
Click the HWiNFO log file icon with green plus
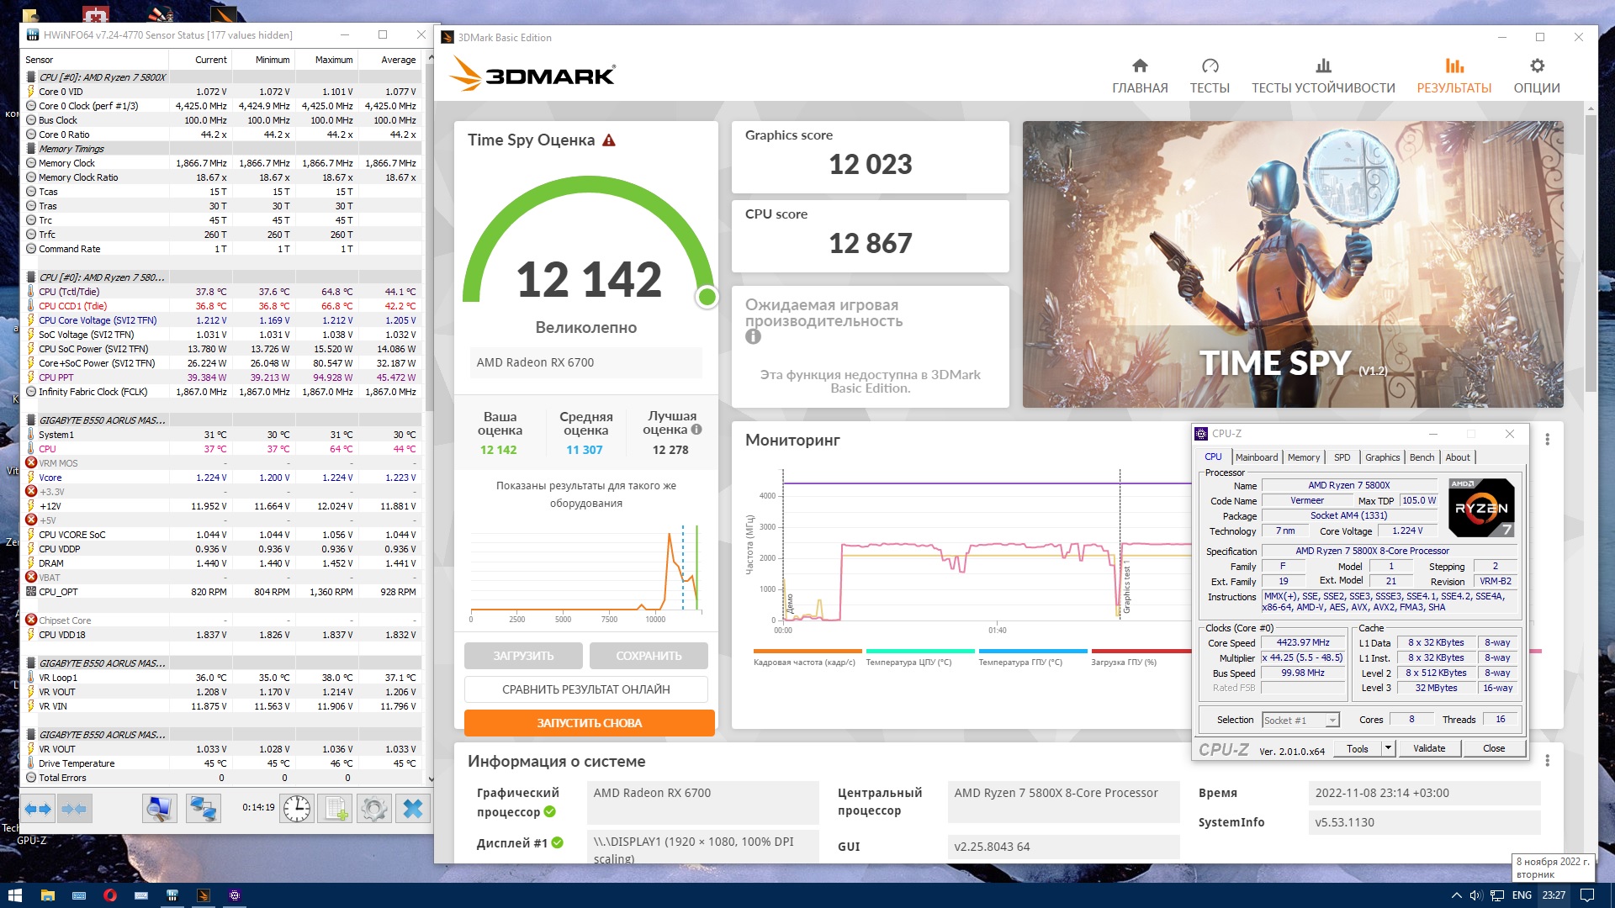coord(335,809)
